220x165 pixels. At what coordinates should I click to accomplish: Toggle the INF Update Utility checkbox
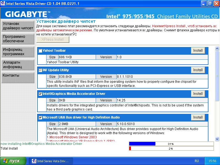tap(40, 70)
